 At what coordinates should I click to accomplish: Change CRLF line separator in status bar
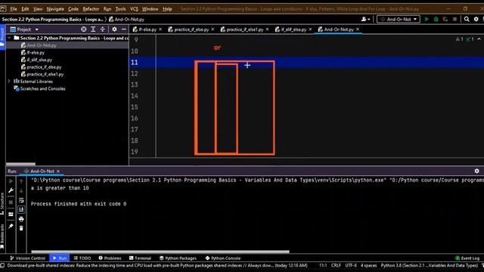336,265
